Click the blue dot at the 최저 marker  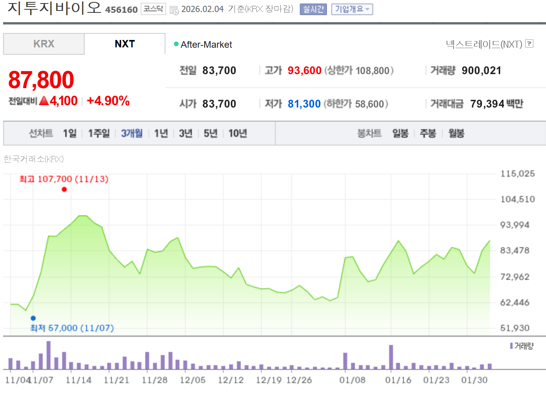33,318
